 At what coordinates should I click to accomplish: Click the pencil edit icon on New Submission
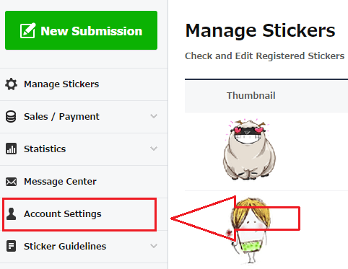[27, 30]
